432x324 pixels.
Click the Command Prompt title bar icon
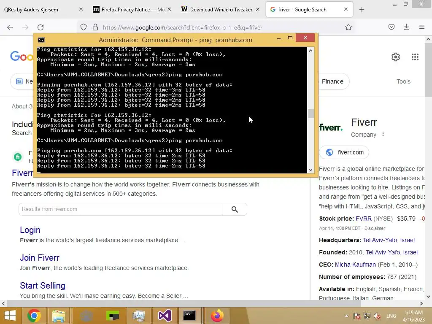coord(41,40)
